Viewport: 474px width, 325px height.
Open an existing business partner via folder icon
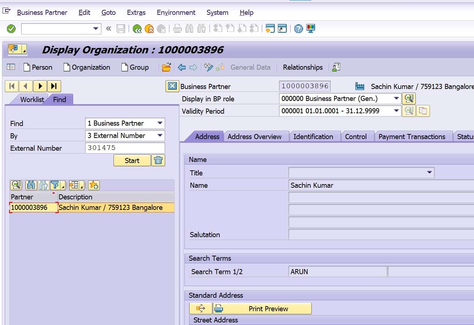point(166,67)
